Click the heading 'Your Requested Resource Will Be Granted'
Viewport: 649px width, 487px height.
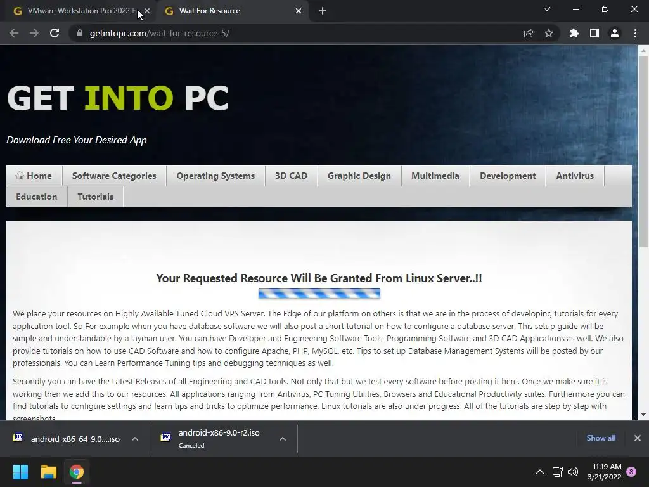319,278
